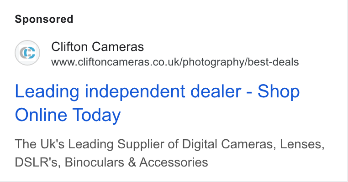The height and width of the screenshot is (182, 348).
Task: Click 'Online Today' in the blue headline
Action: [68, 115]
